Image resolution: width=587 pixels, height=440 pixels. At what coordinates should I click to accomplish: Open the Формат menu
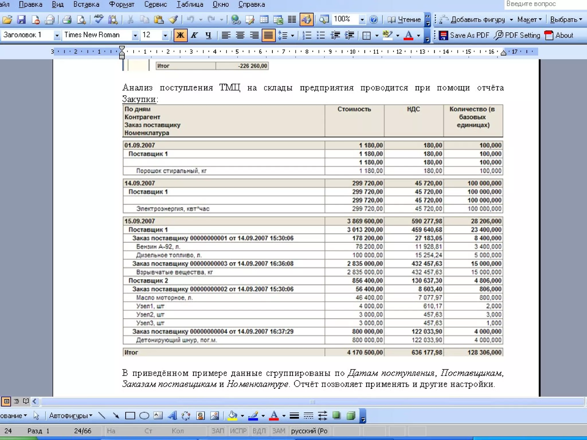[122, 5]
